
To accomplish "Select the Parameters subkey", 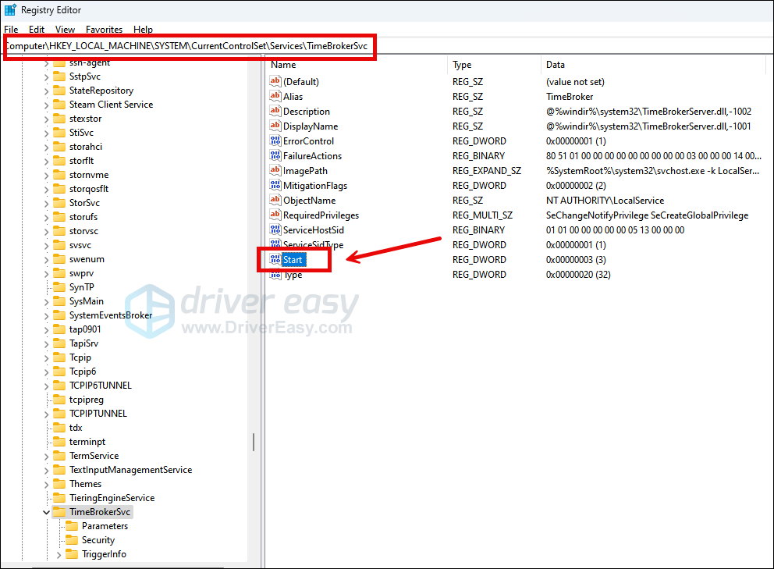I will [105, 526].
